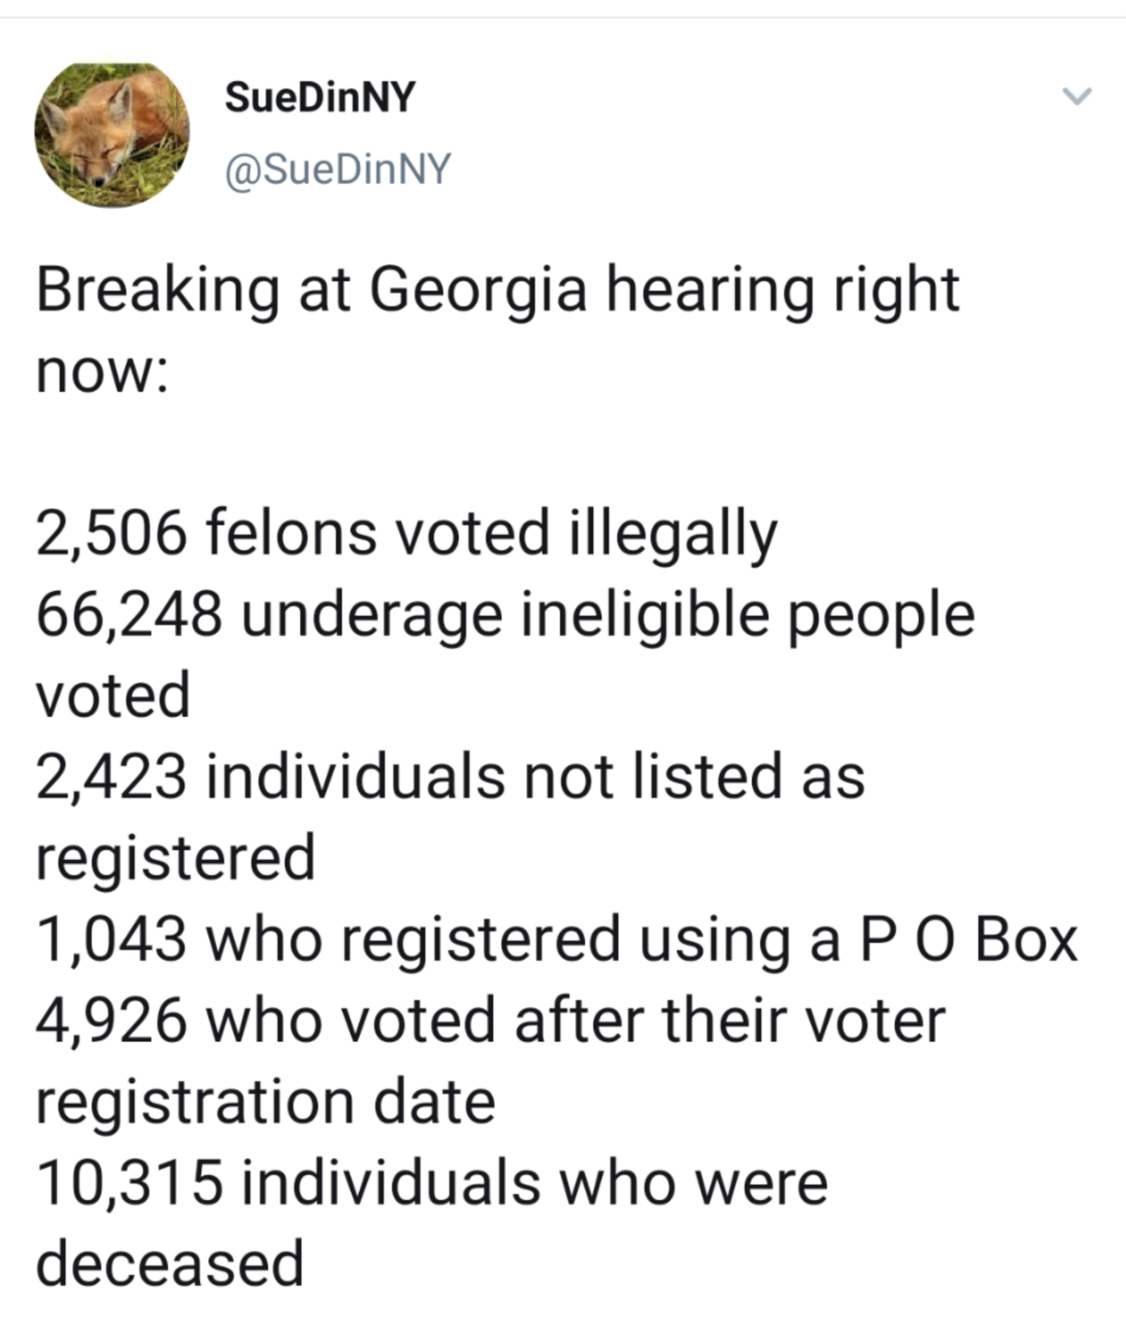Open the SueDinNY display name profile

point(320,98)
